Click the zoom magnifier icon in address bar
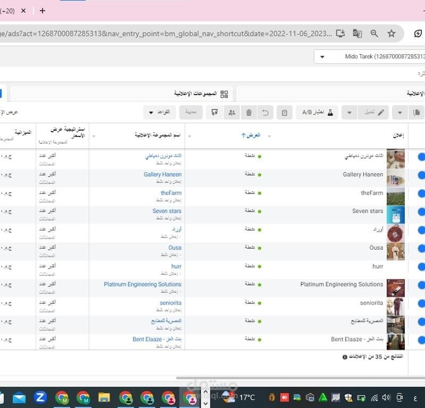425x408 pixels. [374, 33]
